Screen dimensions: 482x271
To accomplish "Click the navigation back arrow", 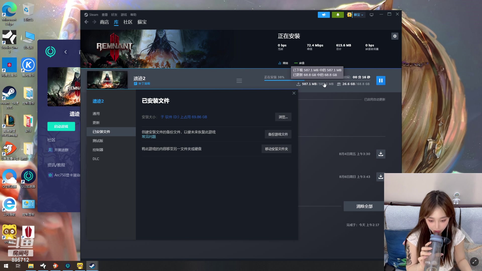I will pyautogui.click(x=86, y=22).
